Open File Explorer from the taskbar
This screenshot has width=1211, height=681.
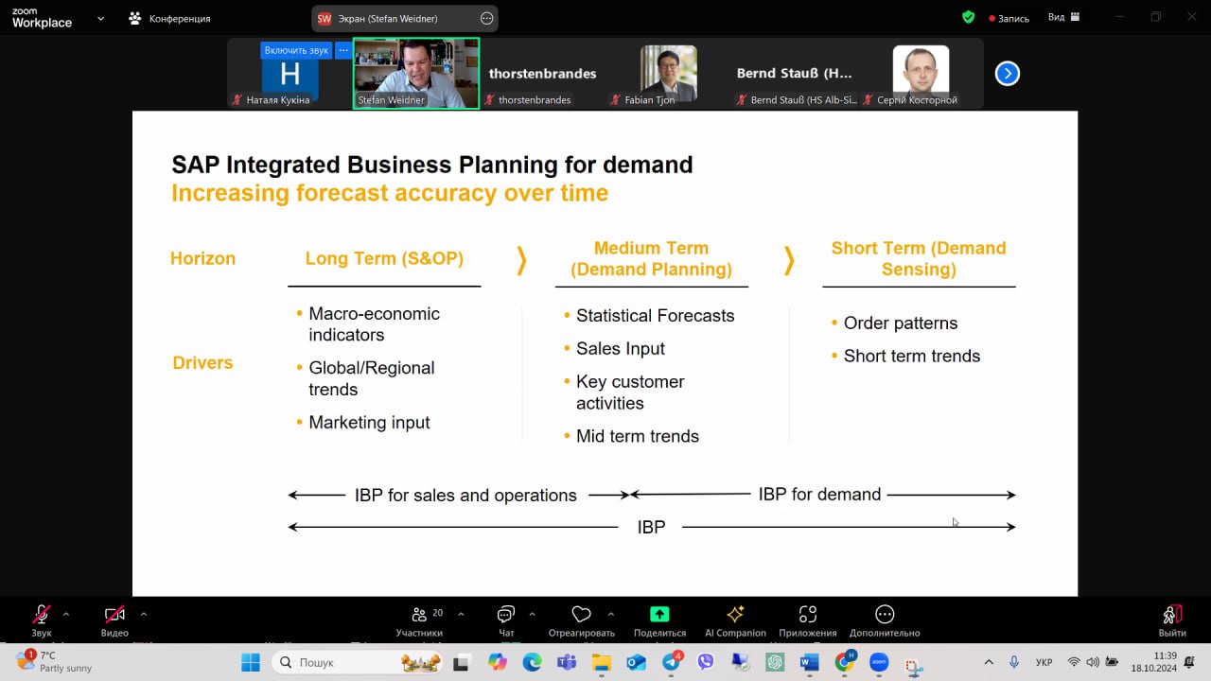pos(601,662)
